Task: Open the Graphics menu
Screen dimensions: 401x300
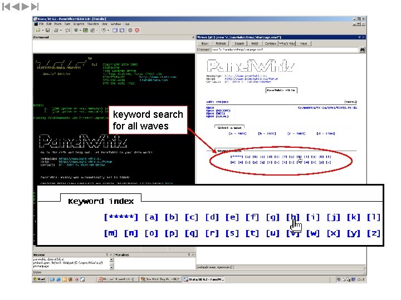Action: 79,24
